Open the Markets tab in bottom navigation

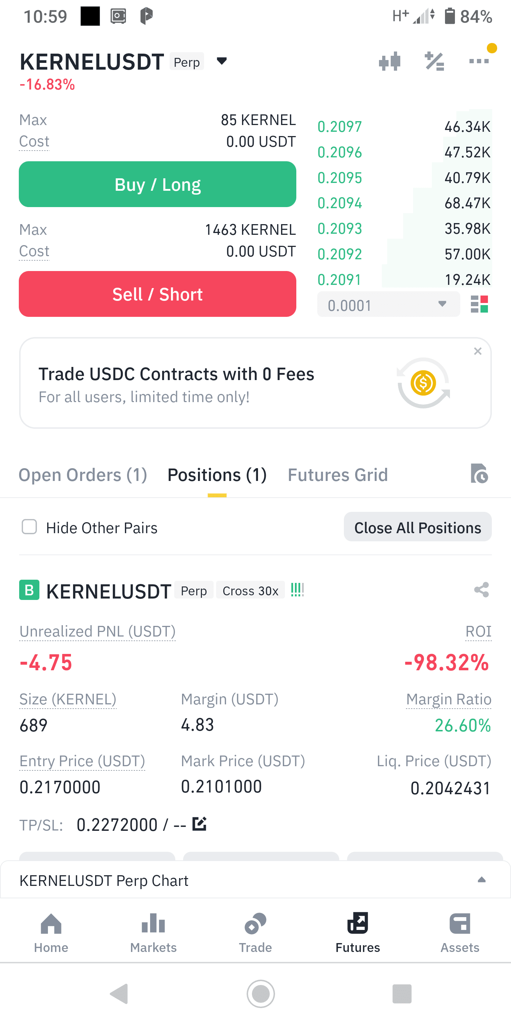tap(154, 932)
